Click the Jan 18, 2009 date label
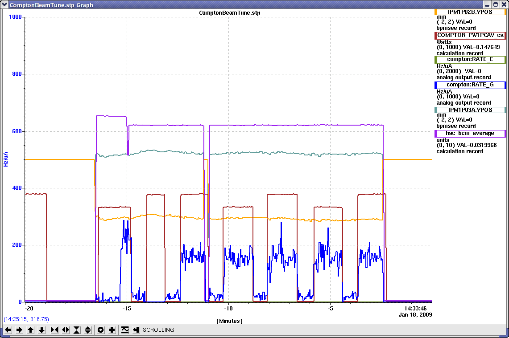Image resolution: width=509 pixels, height=338 pixels. (x=415, y=315)
